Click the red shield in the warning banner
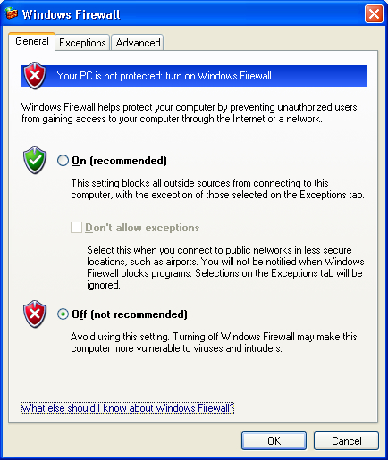This screenshot has width=388, height=460. click(35, 76)
